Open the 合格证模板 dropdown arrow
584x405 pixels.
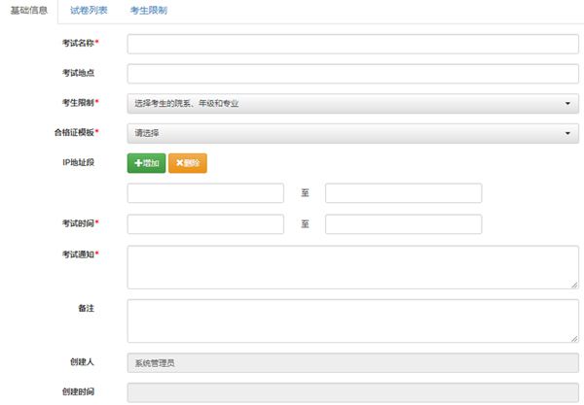[566, 133]
